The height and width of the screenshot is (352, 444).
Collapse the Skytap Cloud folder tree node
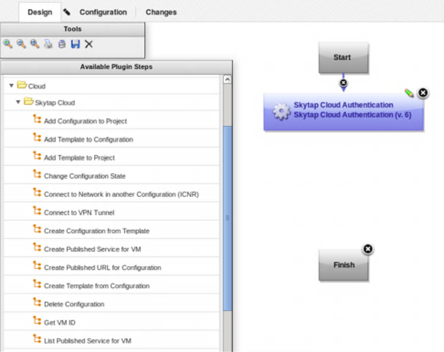click(18, 102)
